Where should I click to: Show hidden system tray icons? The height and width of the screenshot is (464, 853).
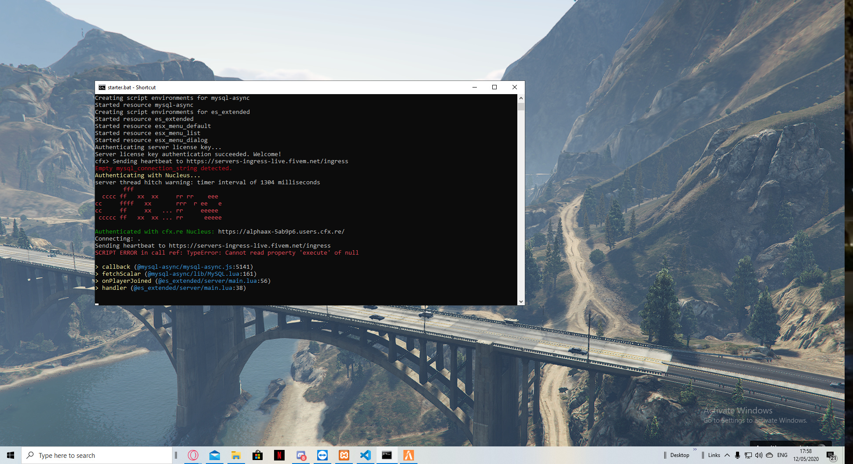click(x=727, y=455)
